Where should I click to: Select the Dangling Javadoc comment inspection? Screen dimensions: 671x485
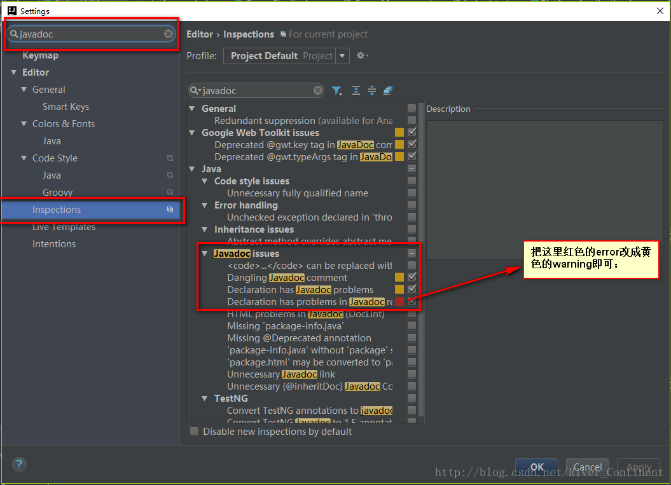tap(287, 278)
